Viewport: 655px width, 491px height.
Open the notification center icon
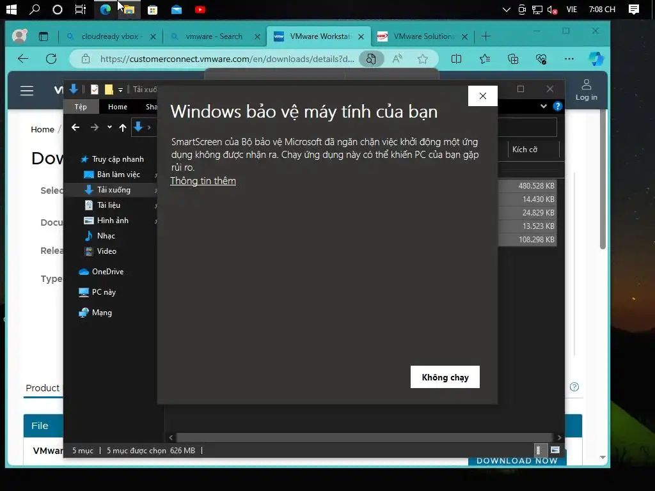point(634,10)
